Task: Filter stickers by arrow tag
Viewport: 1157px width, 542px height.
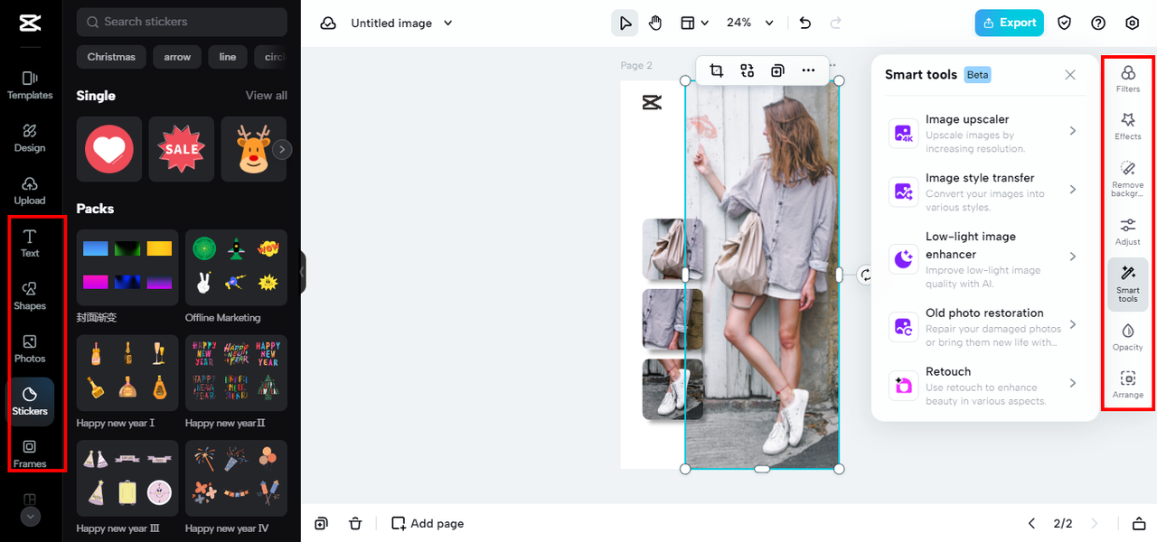Action: (177, 57)
